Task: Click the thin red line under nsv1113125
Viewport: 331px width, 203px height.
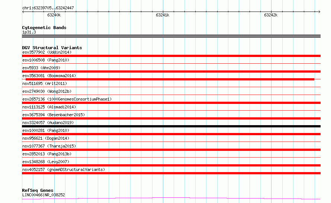Action: click(171, 110)
